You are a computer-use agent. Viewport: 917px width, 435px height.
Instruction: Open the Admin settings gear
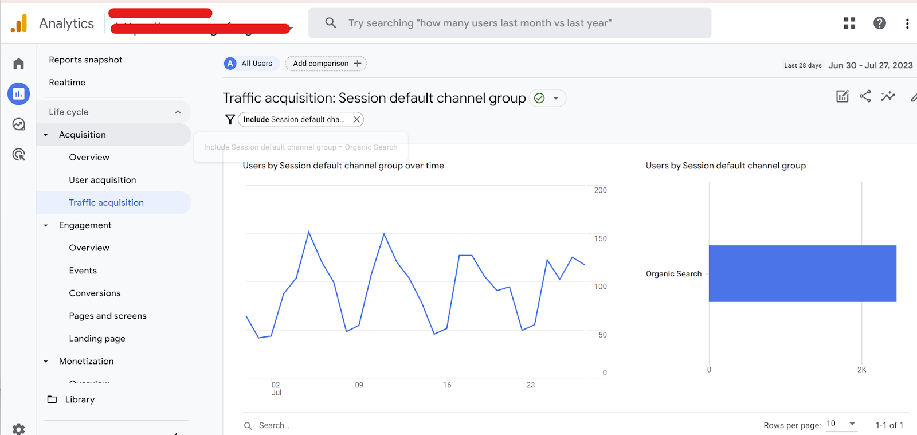18,429
